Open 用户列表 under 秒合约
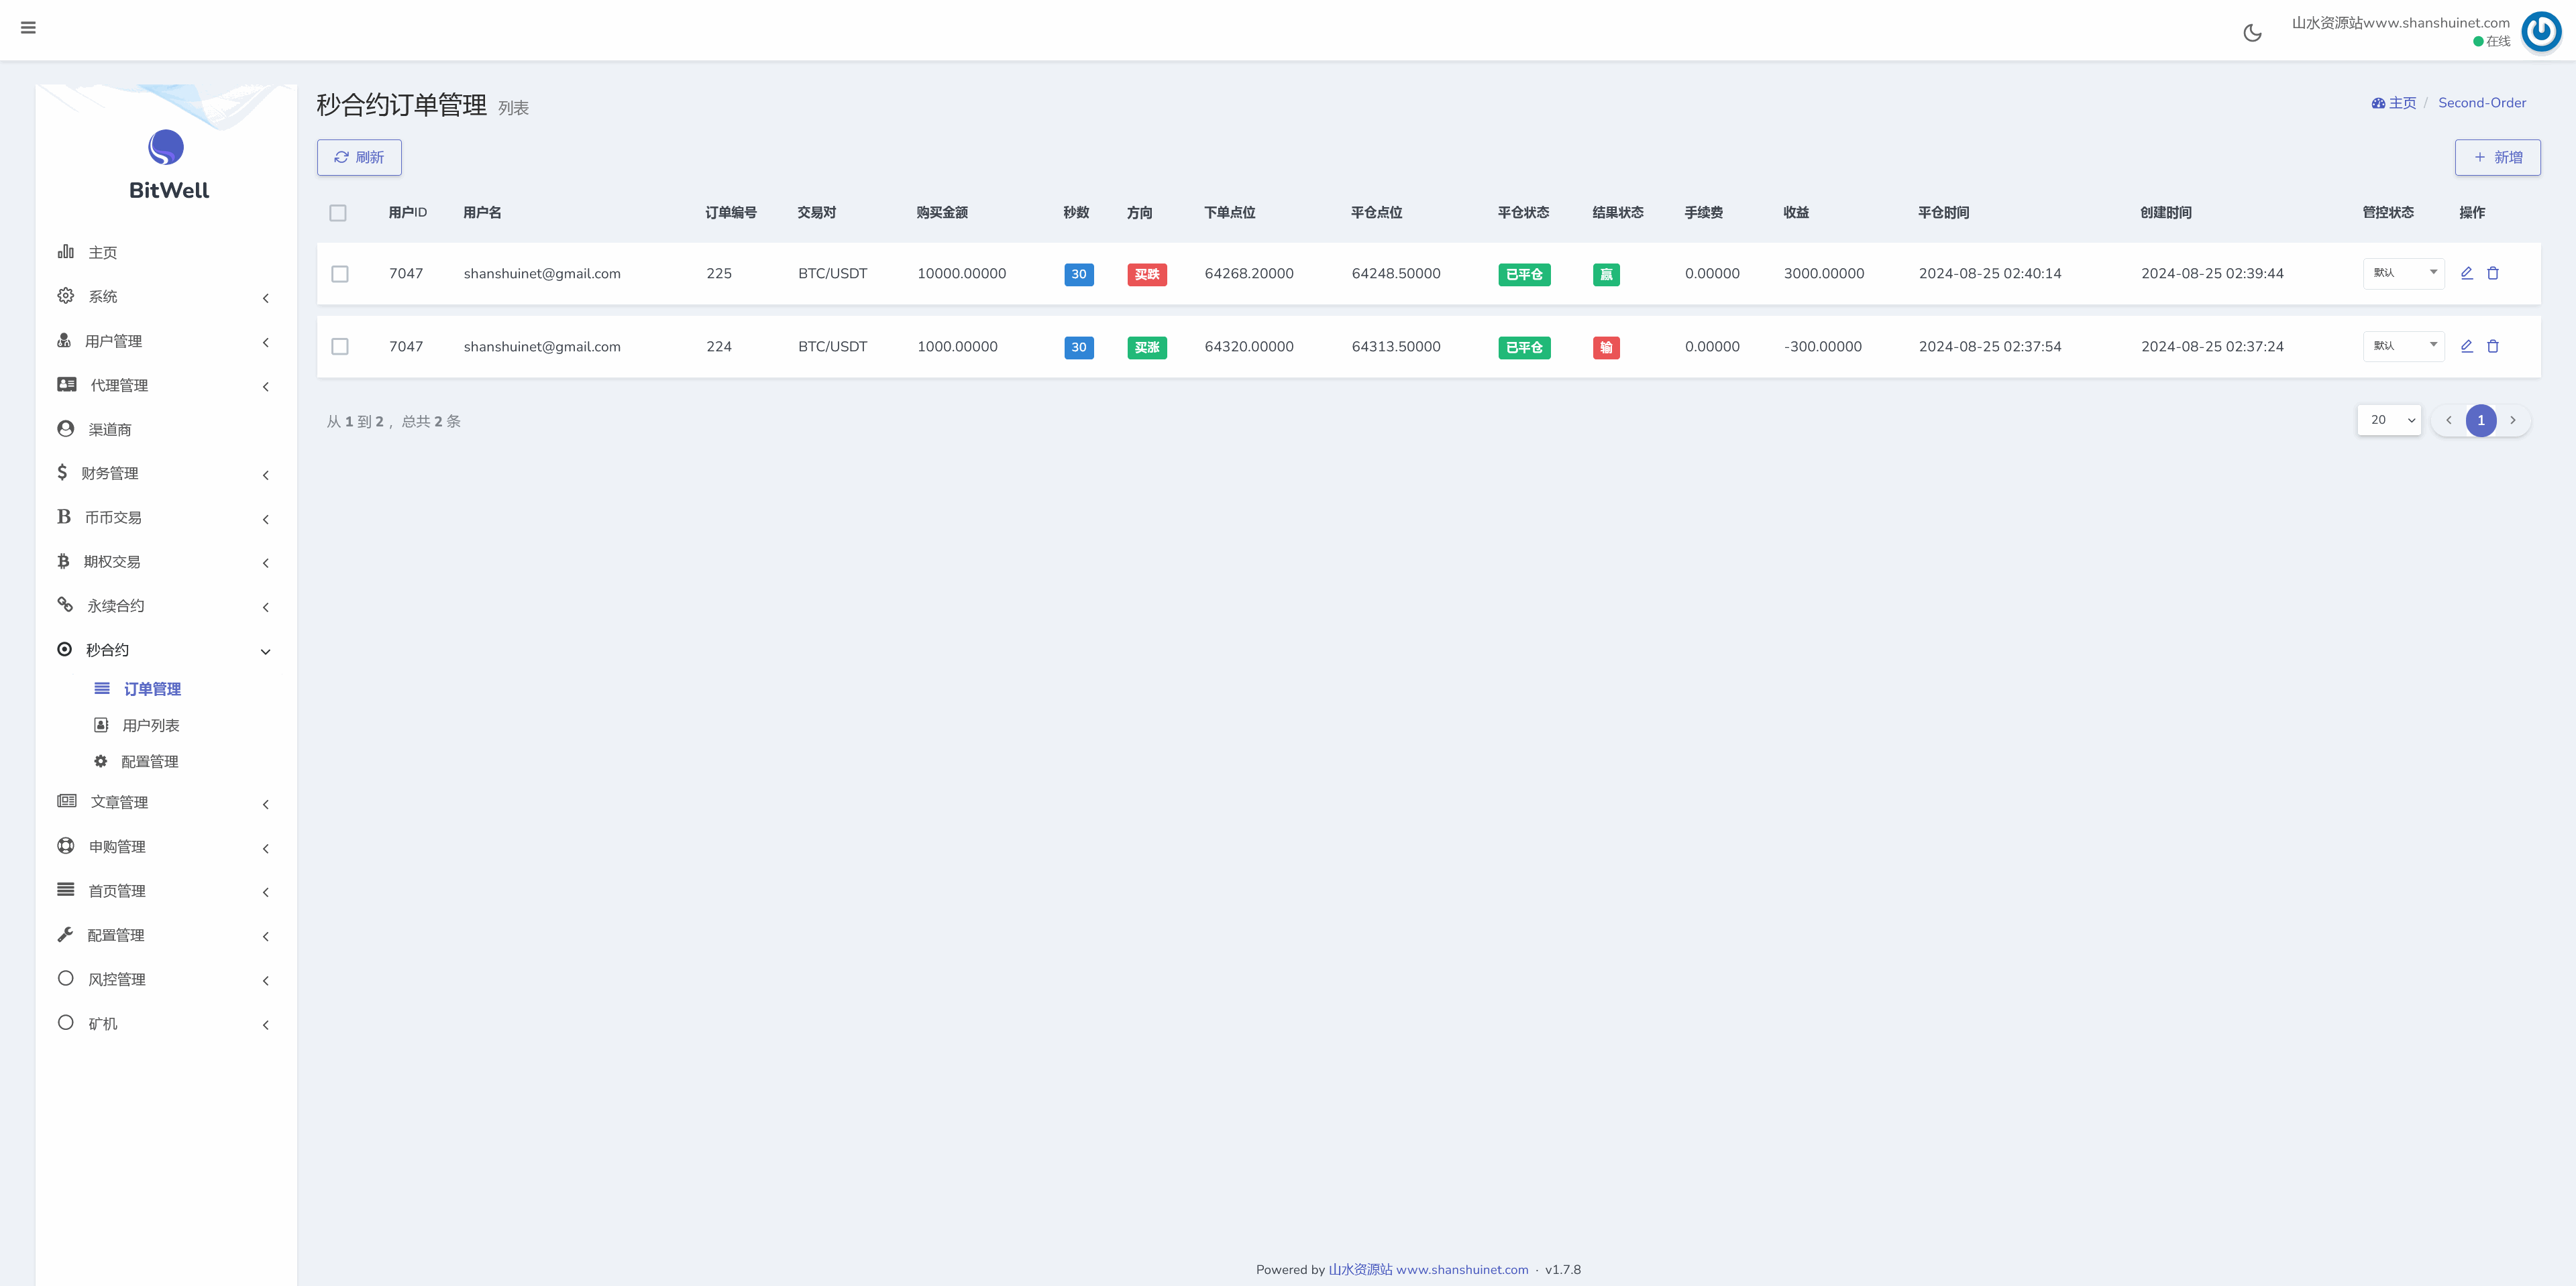 [150, 725]
